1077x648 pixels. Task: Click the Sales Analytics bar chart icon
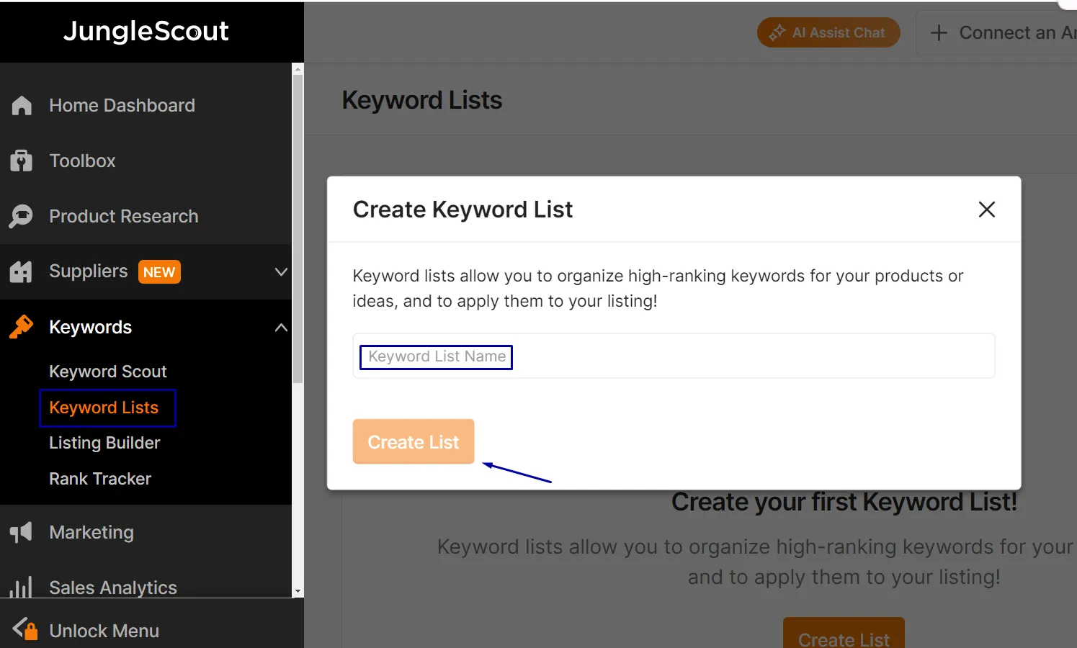click(x=21, y=587)
